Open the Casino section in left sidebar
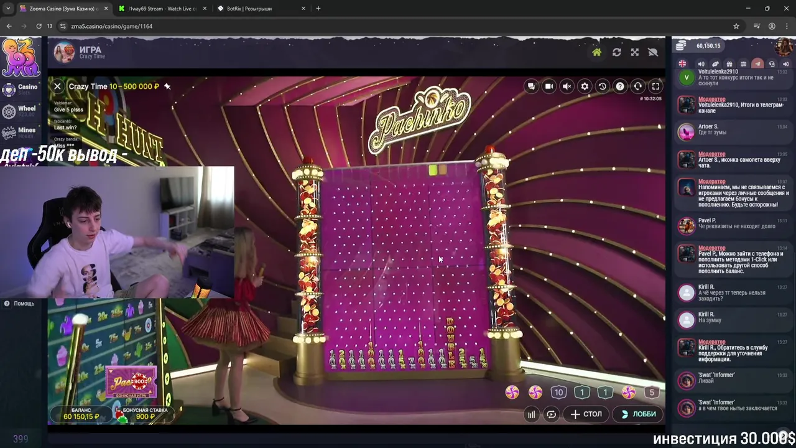This screenshot has width=796, height=448. pos(20,90)
